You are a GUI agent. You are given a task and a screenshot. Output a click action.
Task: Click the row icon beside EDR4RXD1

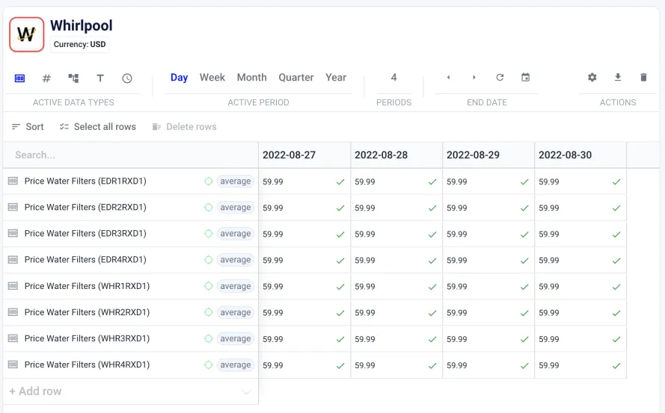click(13, 260)
